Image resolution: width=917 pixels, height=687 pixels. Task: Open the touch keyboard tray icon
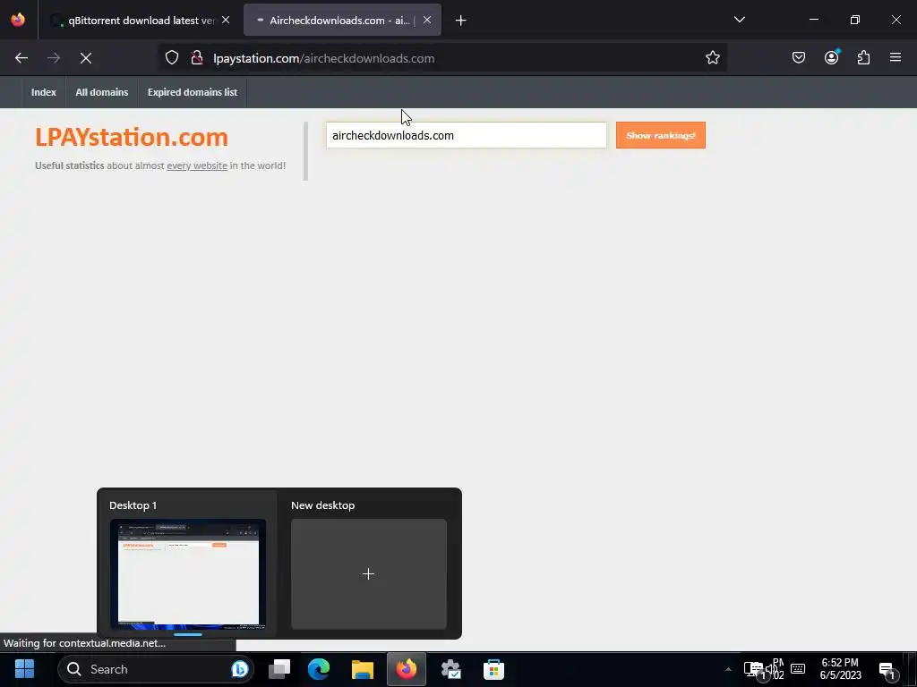point(798,669)
